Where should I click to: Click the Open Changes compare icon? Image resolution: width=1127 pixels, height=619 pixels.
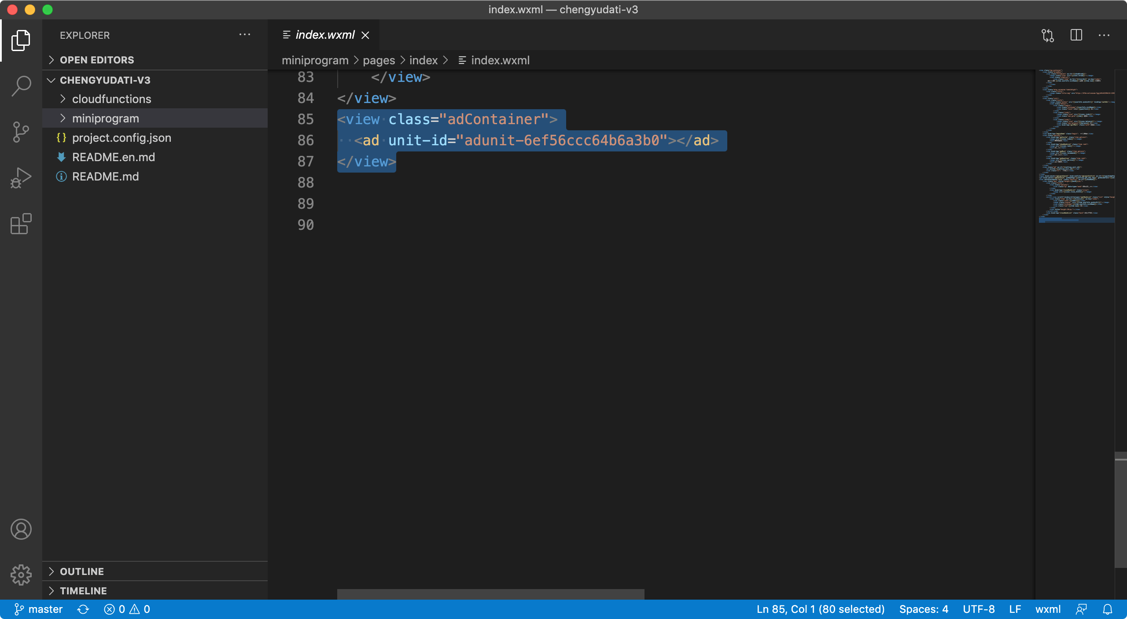pyautogui.click(x=1048, y=35)
